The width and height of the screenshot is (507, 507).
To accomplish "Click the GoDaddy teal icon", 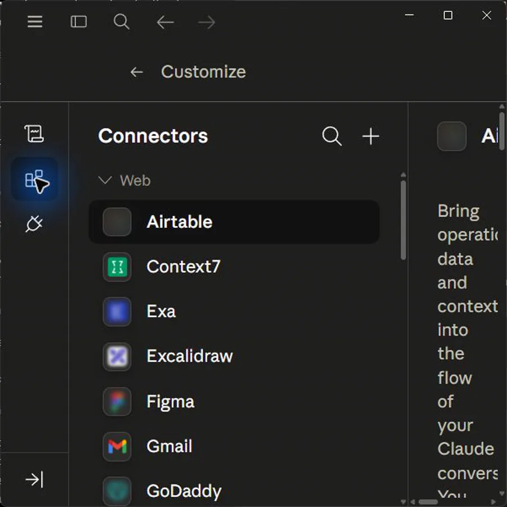I will tap(117, 491).
